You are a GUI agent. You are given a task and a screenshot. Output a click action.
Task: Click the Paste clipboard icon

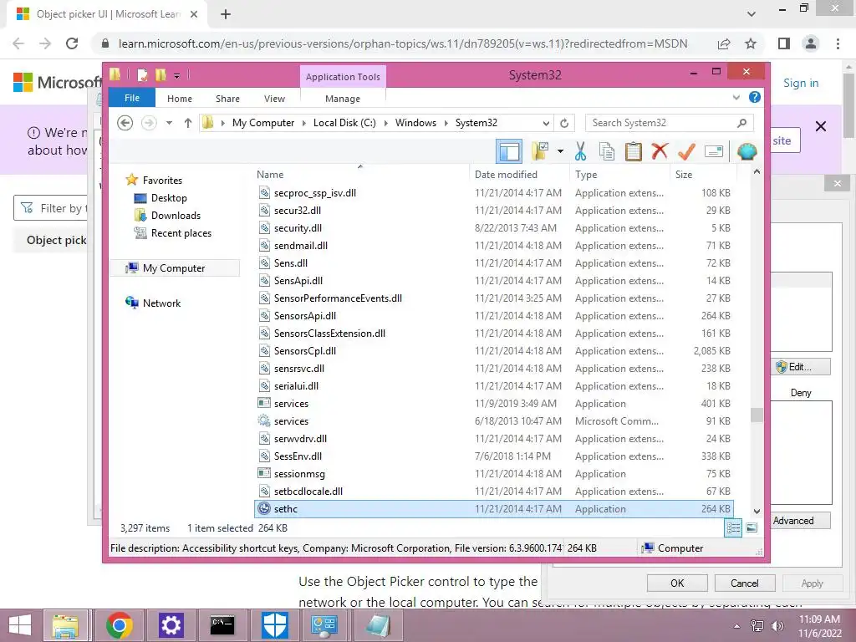point(634,151)
